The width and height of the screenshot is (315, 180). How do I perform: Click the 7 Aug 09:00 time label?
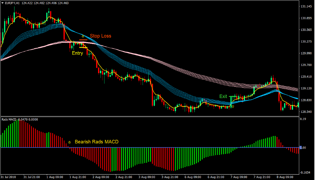tap(239, 177)
